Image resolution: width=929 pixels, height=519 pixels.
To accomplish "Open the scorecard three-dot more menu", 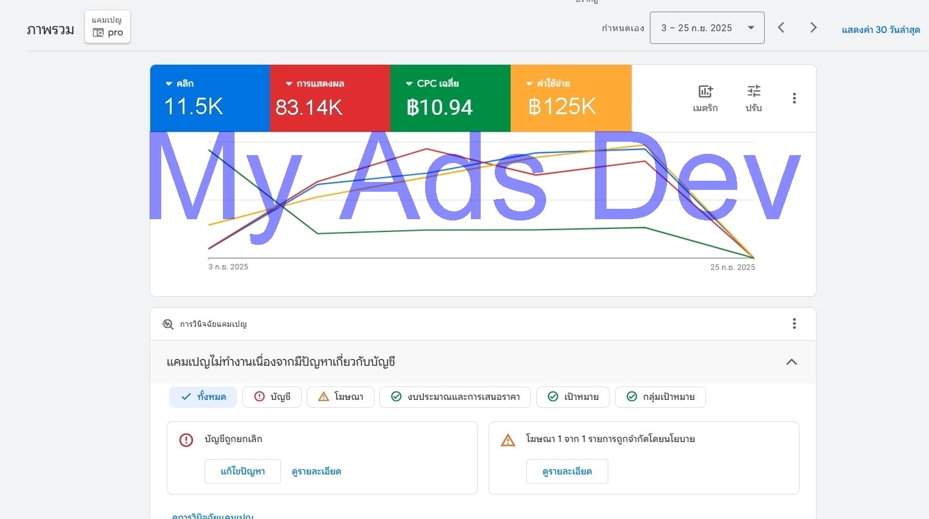I will pos(794,98).
